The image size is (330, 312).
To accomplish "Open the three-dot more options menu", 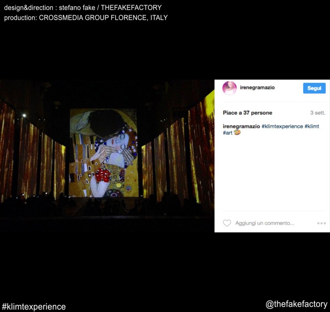I will coord(321,223).
